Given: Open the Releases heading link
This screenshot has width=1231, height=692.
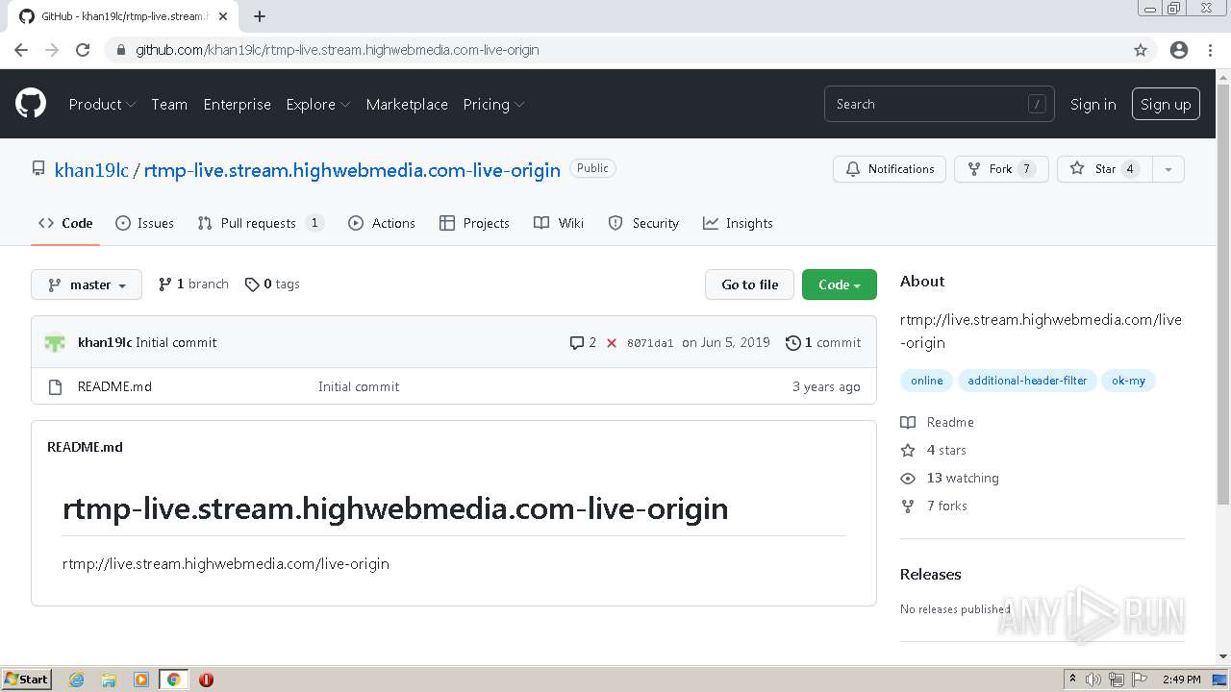Looking at the screenshot, I should [x=930, y=574].
